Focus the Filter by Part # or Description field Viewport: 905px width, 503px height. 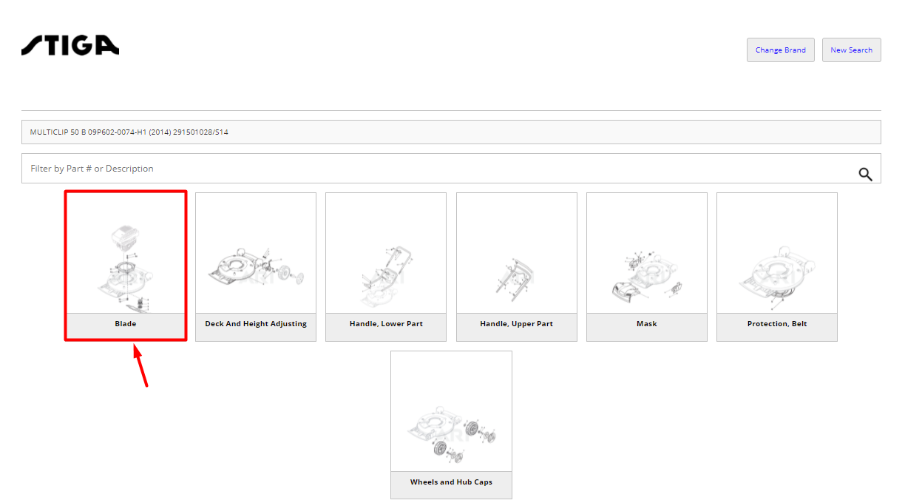436,169
